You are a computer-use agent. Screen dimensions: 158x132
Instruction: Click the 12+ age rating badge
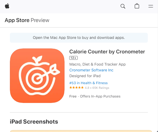pyautogui.click(x=73, y=58)
